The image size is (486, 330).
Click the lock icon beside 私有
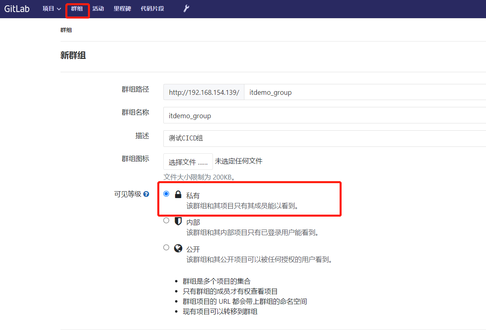pyautogui.click(x=178, y=194)
